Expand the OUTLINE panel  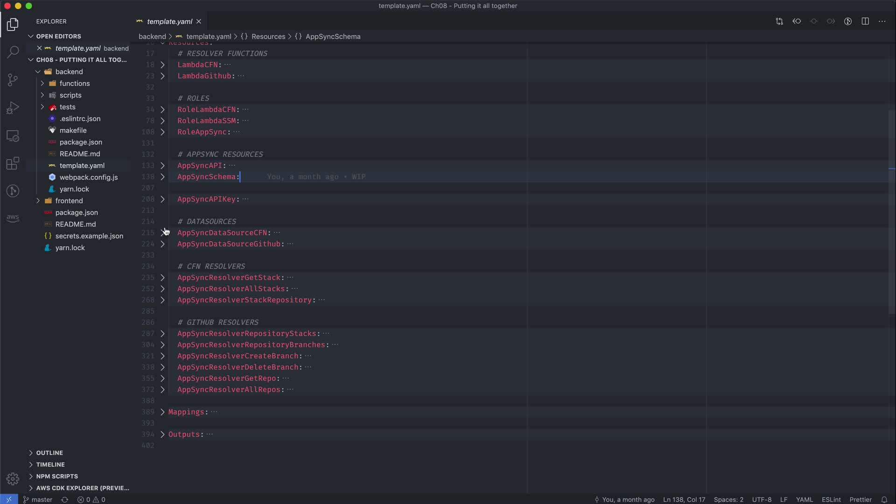coord(49,453)
